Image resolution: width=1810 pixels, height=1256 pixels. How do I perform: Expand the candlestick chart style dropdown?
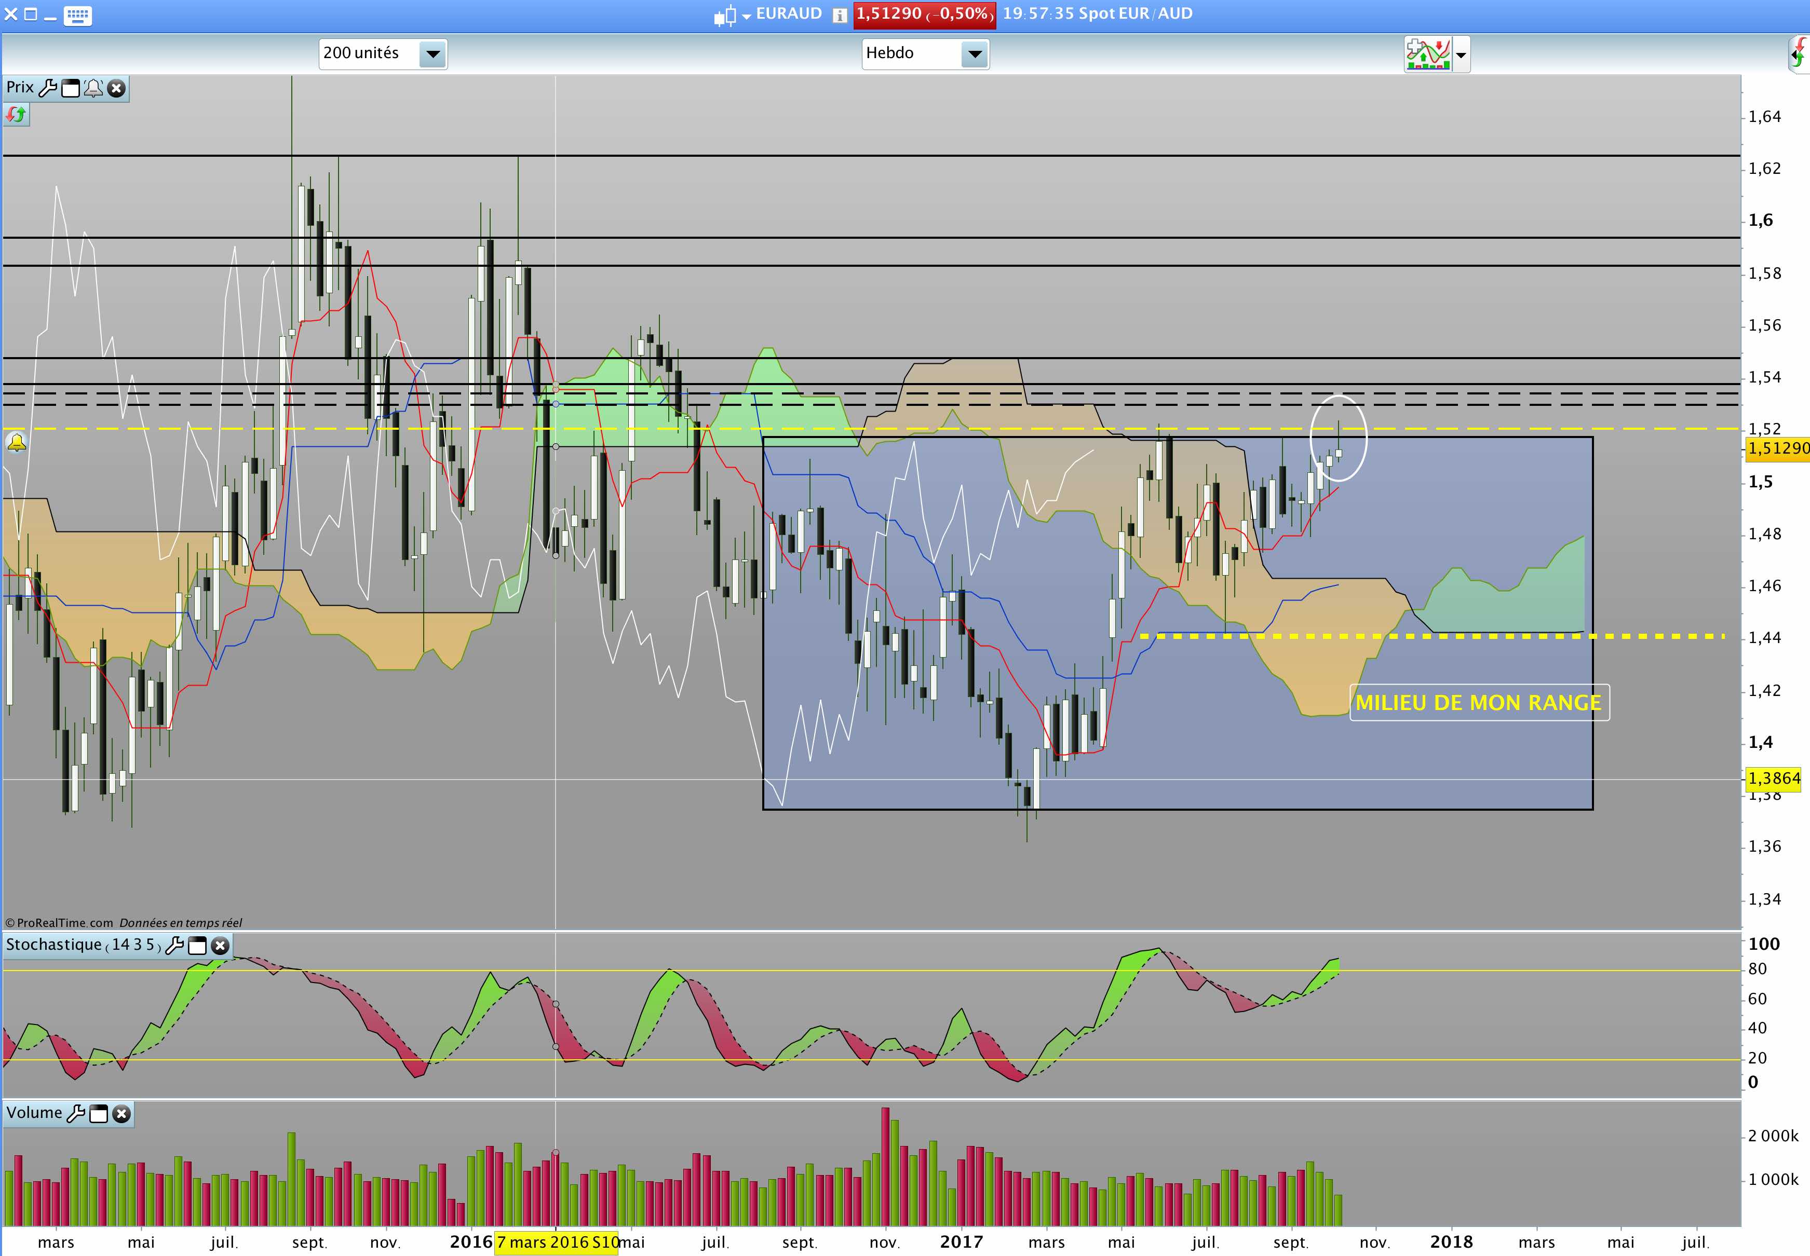coord(732,15)
